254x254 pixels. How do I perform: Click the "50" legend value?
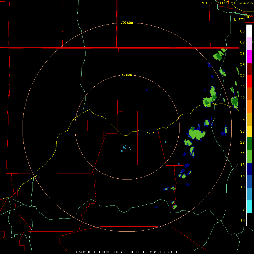[242, 76]
